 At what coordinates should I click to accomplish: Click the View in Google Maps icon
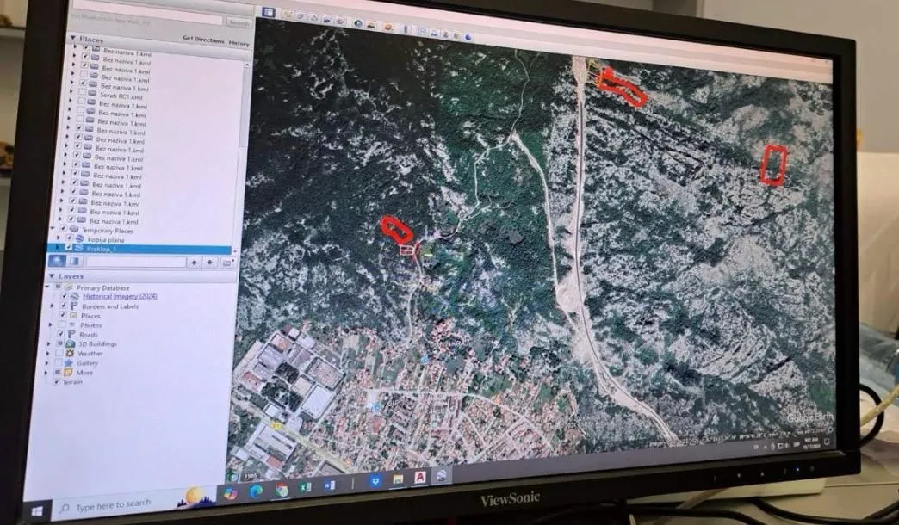click(457, 35)
